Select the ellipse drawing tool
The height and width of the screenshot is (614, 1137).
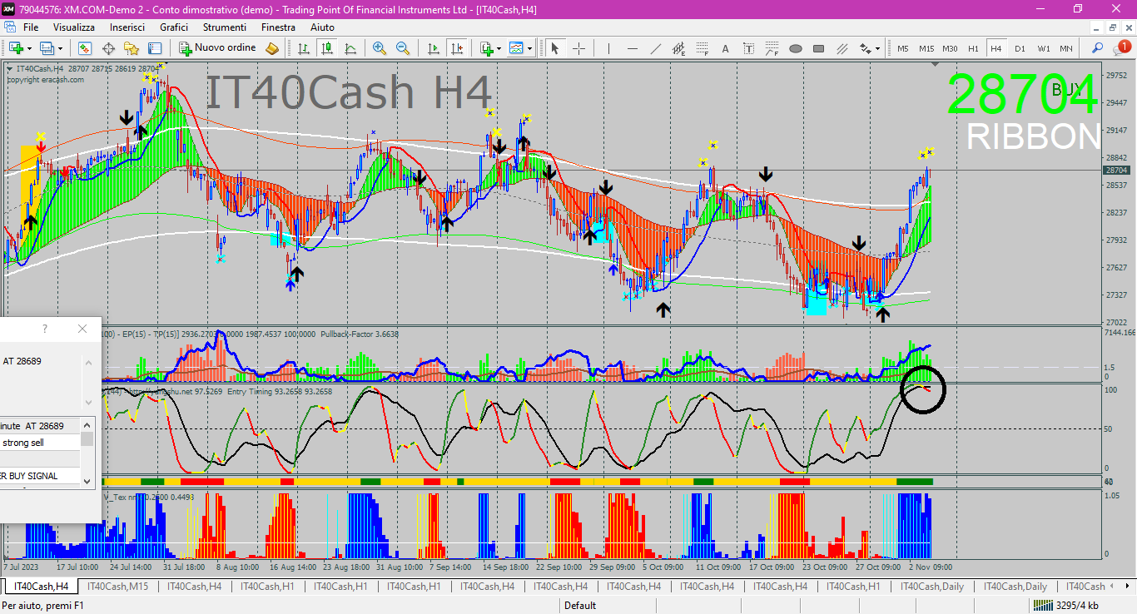[795, 48]
